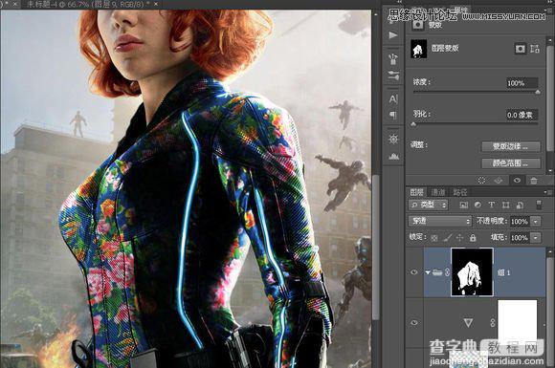Viewport: 555px width, 368px height.
Task: Load selection from mask icon
Action: click(x=481, y=181)
